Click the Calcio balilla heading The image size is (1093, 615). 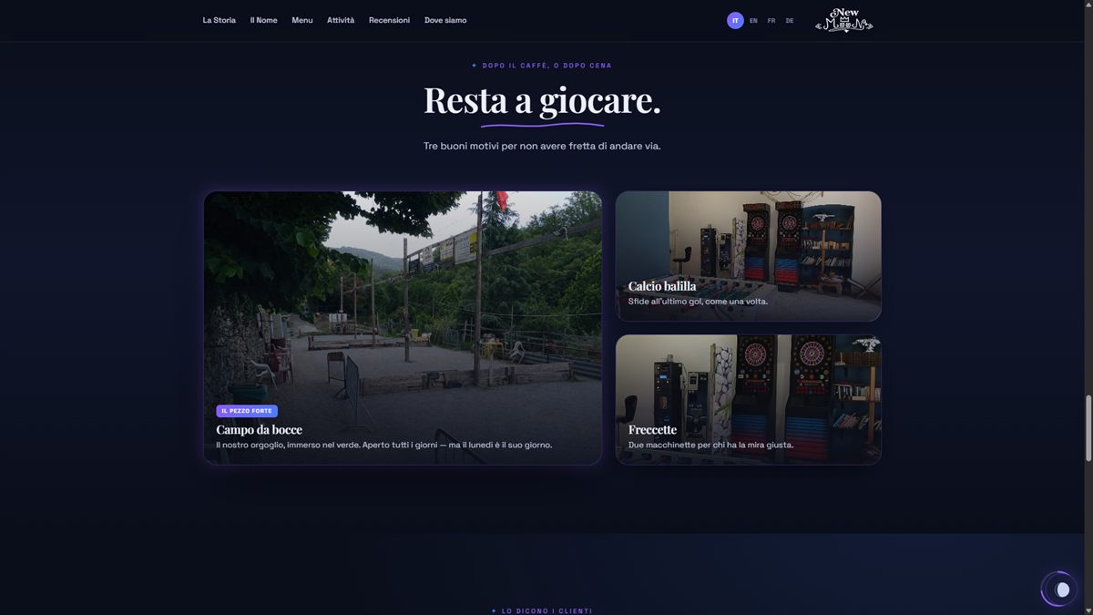662,286
